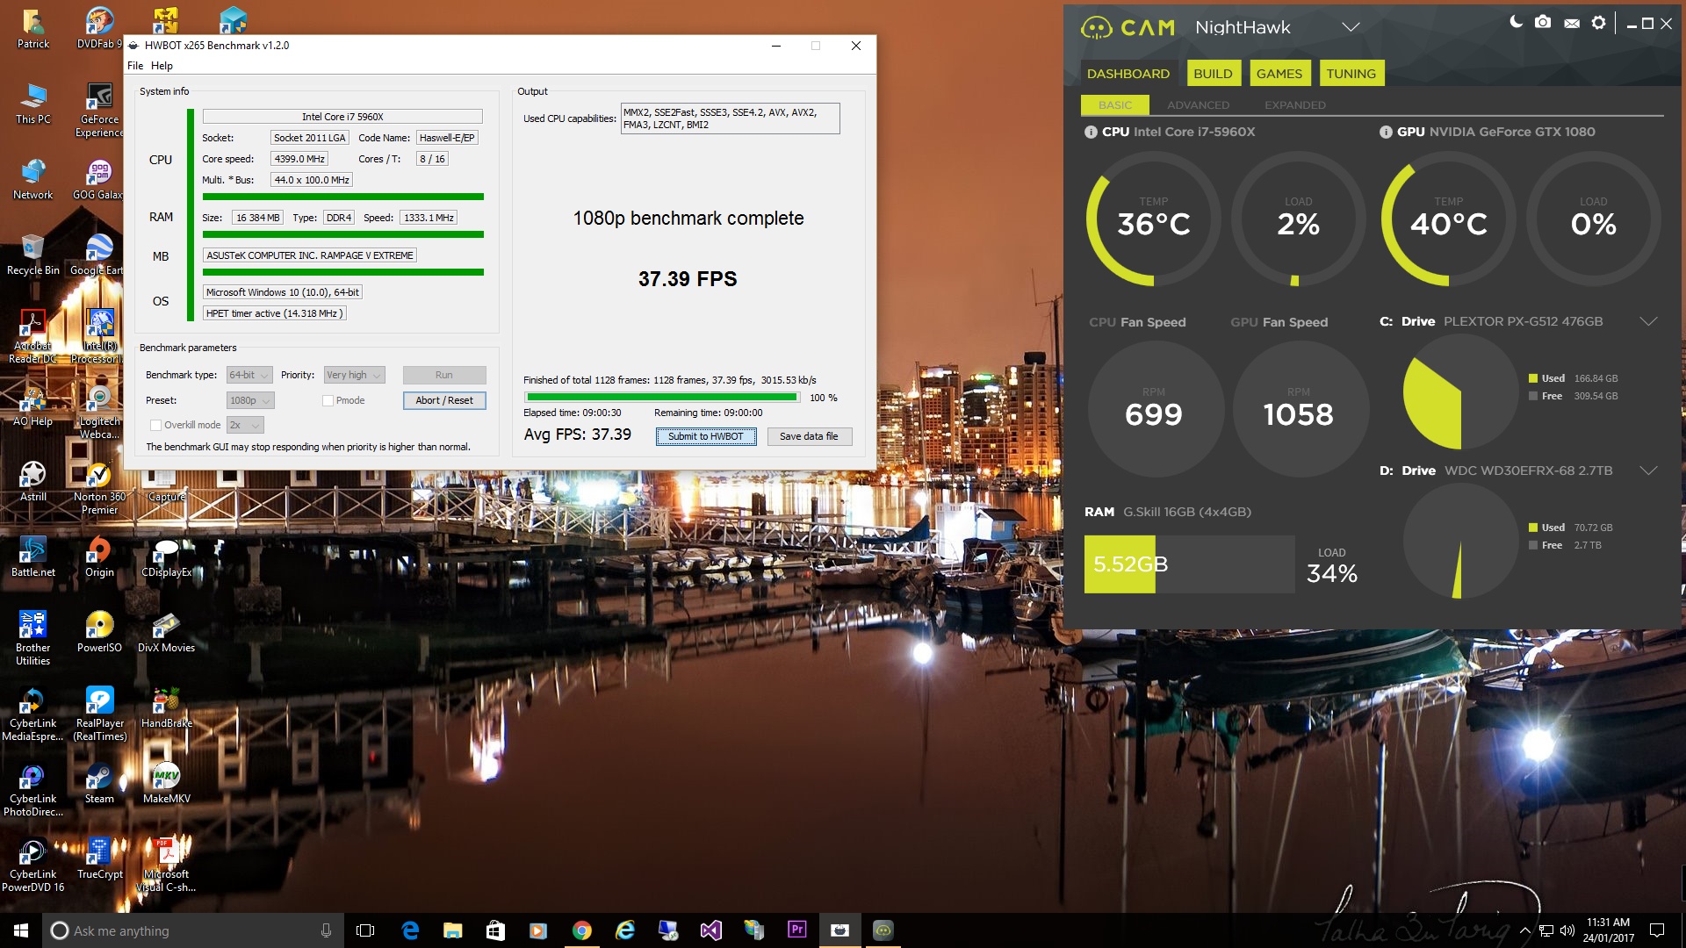Screen dimensions: 1686x948
Task: Select the BASIC dashboard view
Action: [1115, 105]
